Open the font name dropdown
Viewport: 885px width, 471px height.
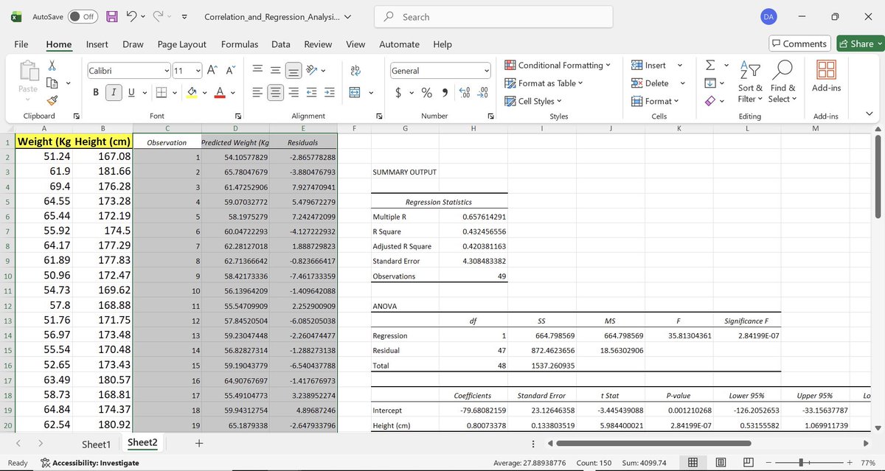tap(168, 69)
